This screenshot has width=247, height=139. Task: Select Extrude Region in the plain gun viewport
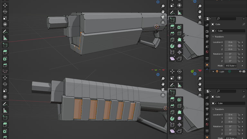click(x=5, y=52)
